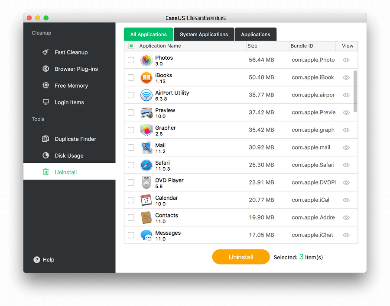
Task: Click the Duplicate Finder documents icon
Action: pos(45,138)
